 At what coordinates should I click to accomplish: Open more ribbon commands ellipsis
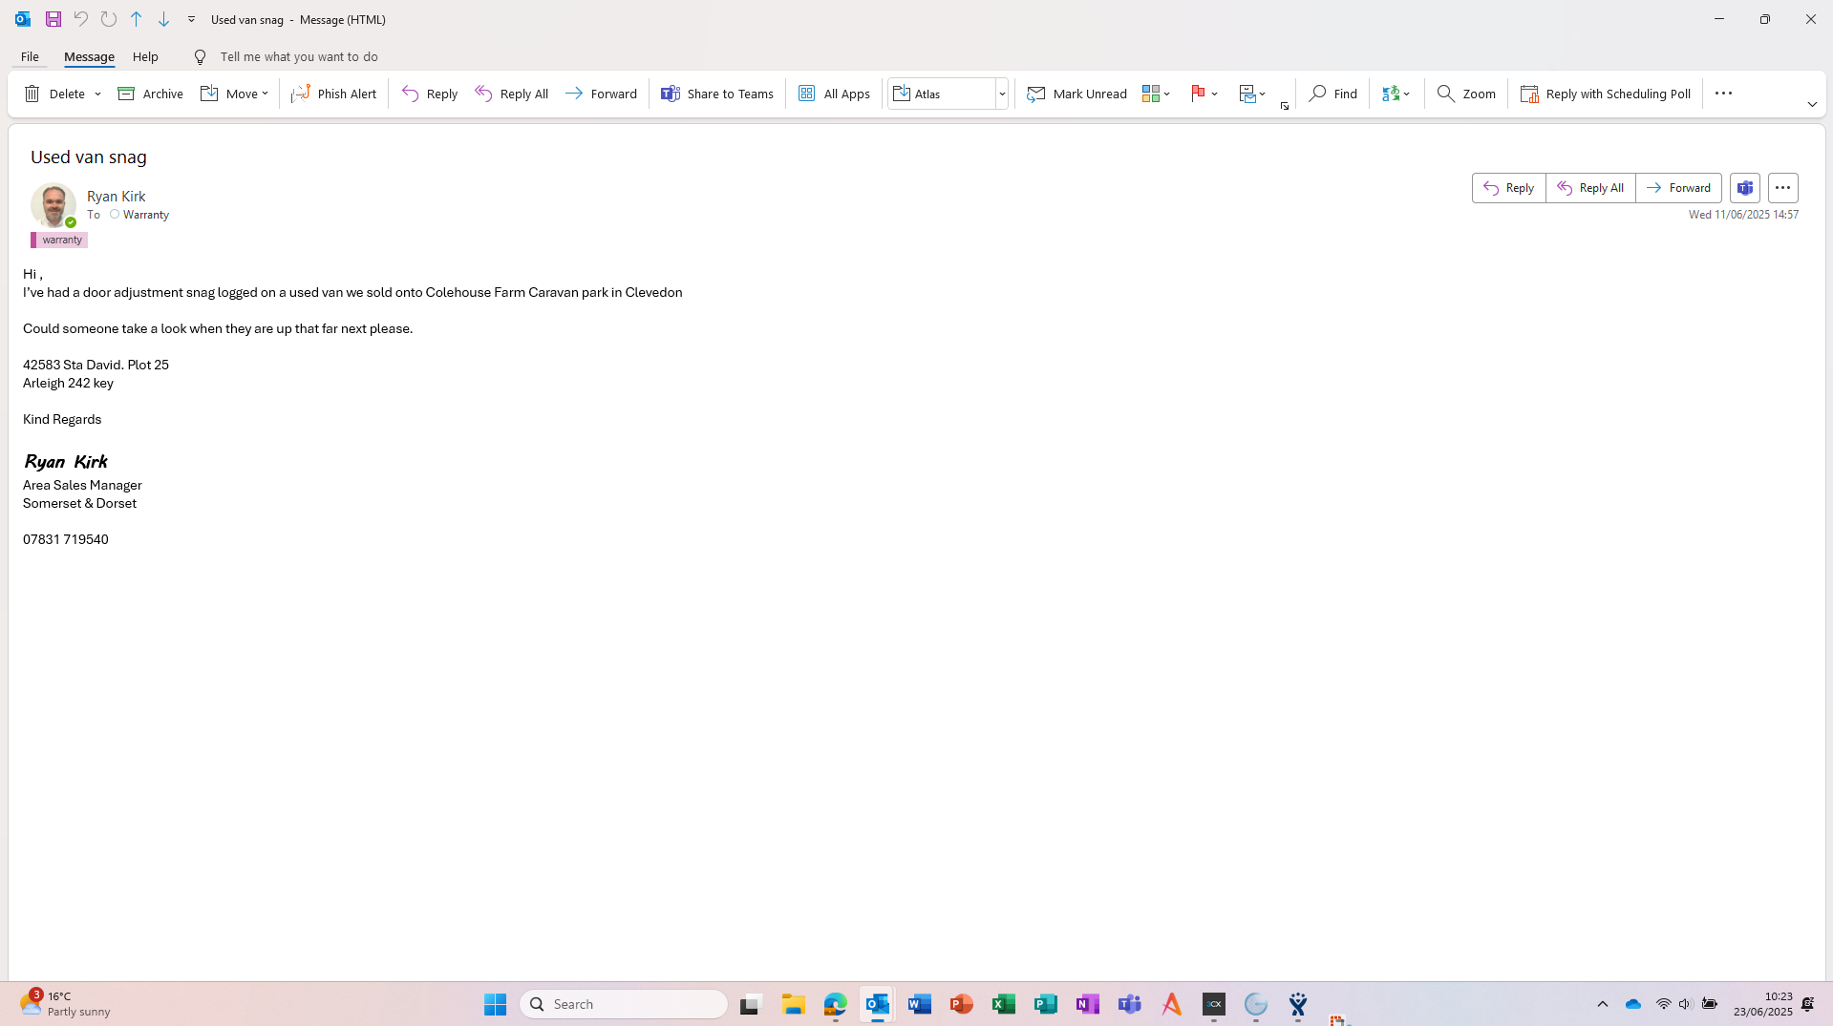pos(1723,94)
